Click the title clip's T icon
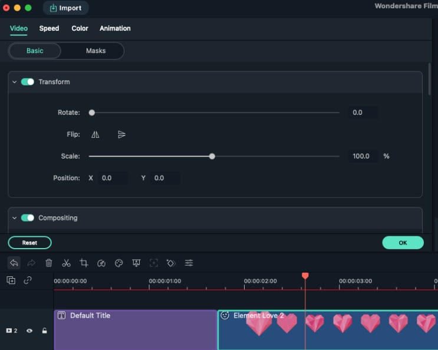Viewport: 438px width, 350px height. point(61,316)
